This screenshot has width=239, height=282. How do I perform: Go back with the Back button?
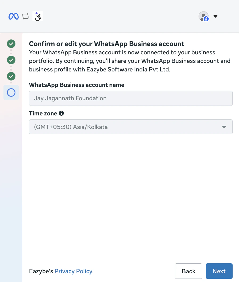(188, 271)
